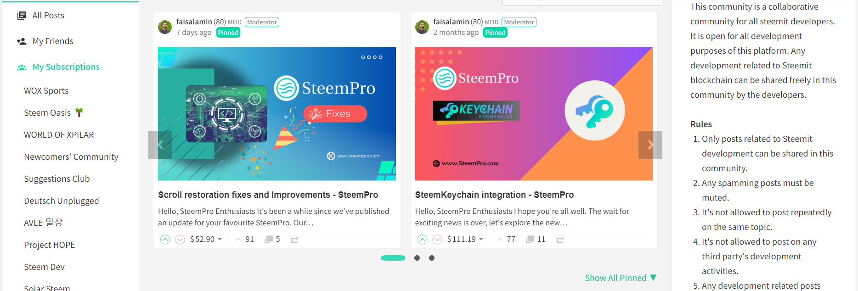The width and height of the screenshot is (858, 291).
Task: Select the first carousel page indicator
Action: [393, 258]
